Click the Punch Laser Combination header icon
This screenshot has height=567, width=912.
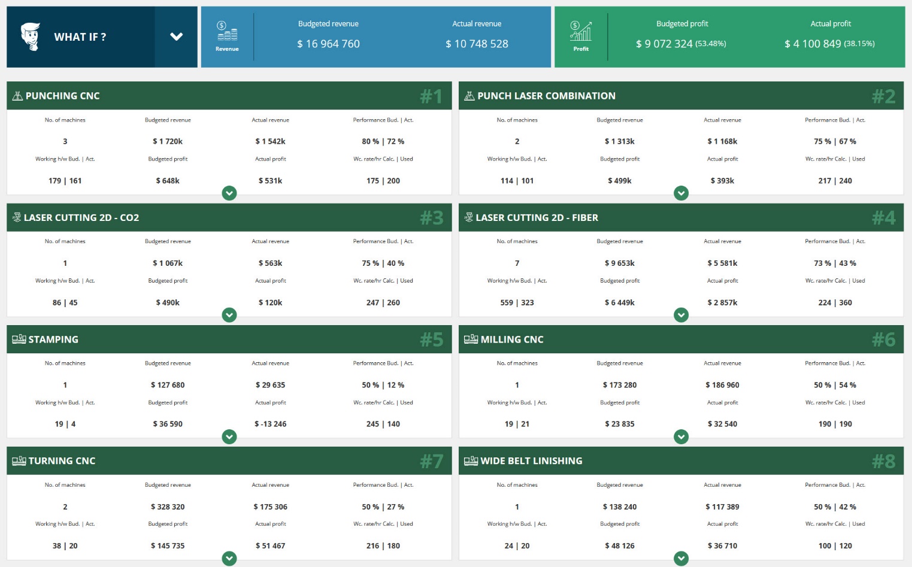[469, 95]
